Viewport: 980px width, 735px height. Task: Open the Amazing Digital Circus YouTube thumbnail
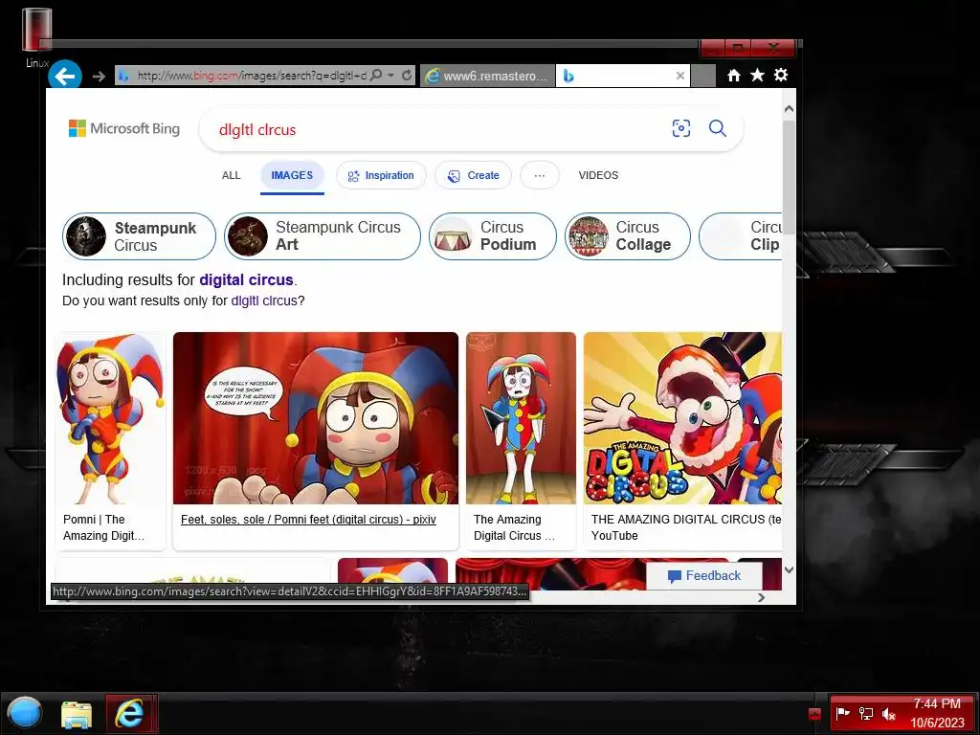682,418
